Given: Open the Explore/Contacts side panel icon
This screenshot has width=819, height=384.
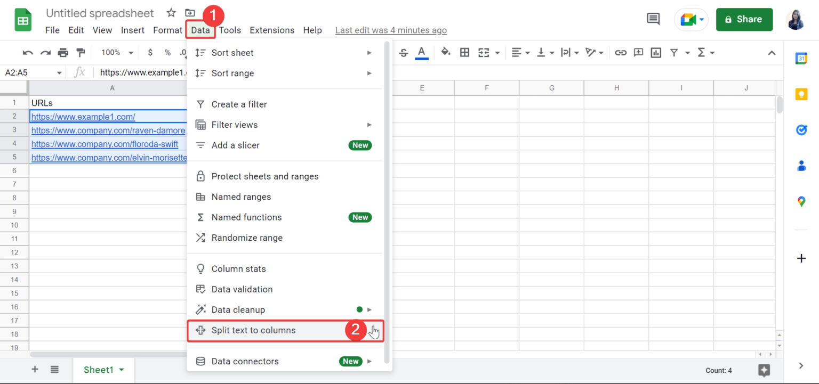Looking at the screenshot, I should (x=801, y=166).
